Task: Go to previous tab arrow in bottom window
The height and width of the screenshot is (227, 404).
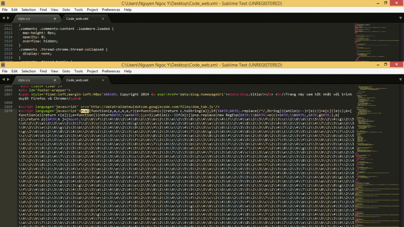Action: tap(3, 80)
